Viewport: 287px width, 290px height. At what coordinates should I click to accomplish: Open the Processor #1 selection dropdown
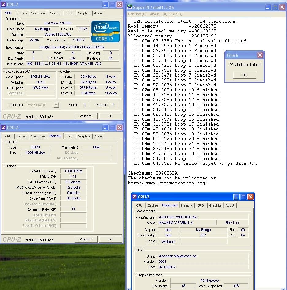pyautogui.click(x=56, y=105)
